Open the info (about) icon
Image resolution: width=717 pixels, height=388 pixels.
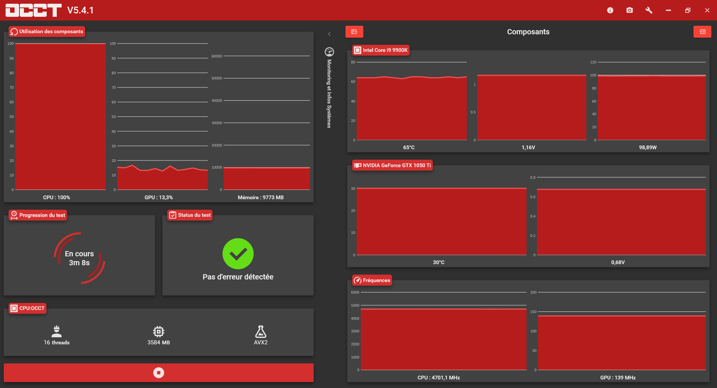[610, 10]
